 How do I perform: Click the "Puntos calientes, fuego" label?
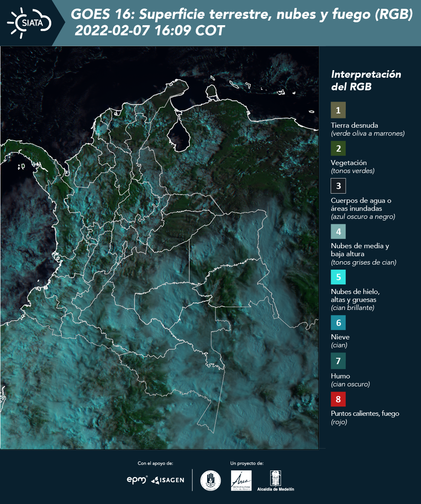point(365,414)
